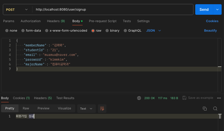Click the request body editor scrollbar
Viewport: 224px width, 131px height.
coord(220,65)
